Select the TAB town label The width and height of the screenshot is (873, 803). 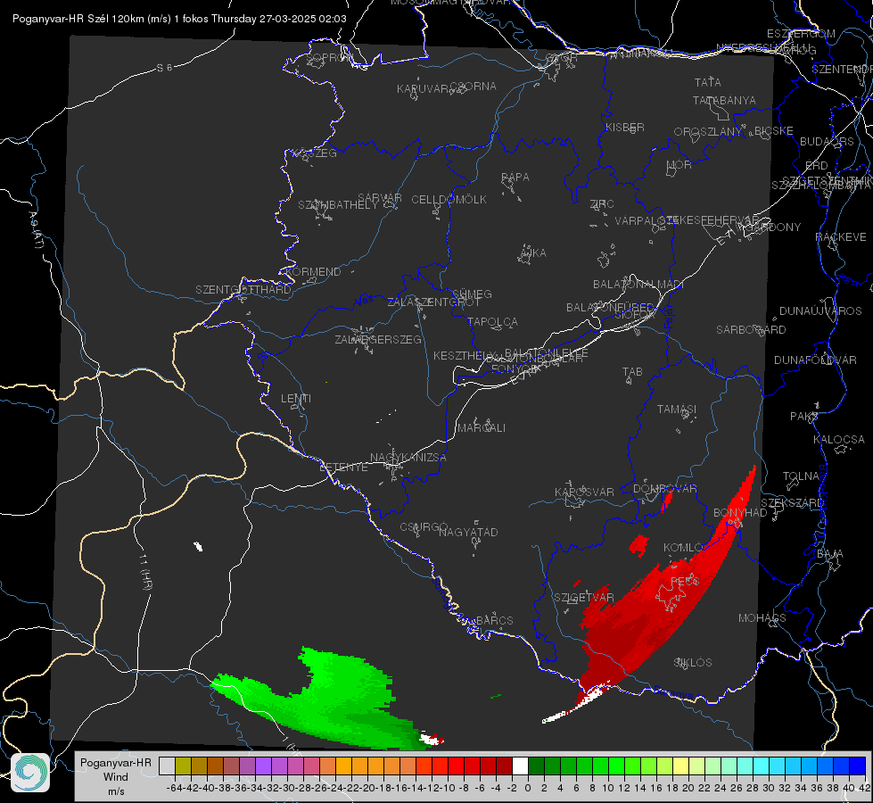[x=632, y=372]
